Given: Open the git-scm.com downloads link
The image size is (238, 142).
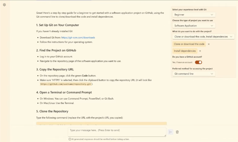Looking at the screenshot, I should pyautogui.click(x=78, y=38).
